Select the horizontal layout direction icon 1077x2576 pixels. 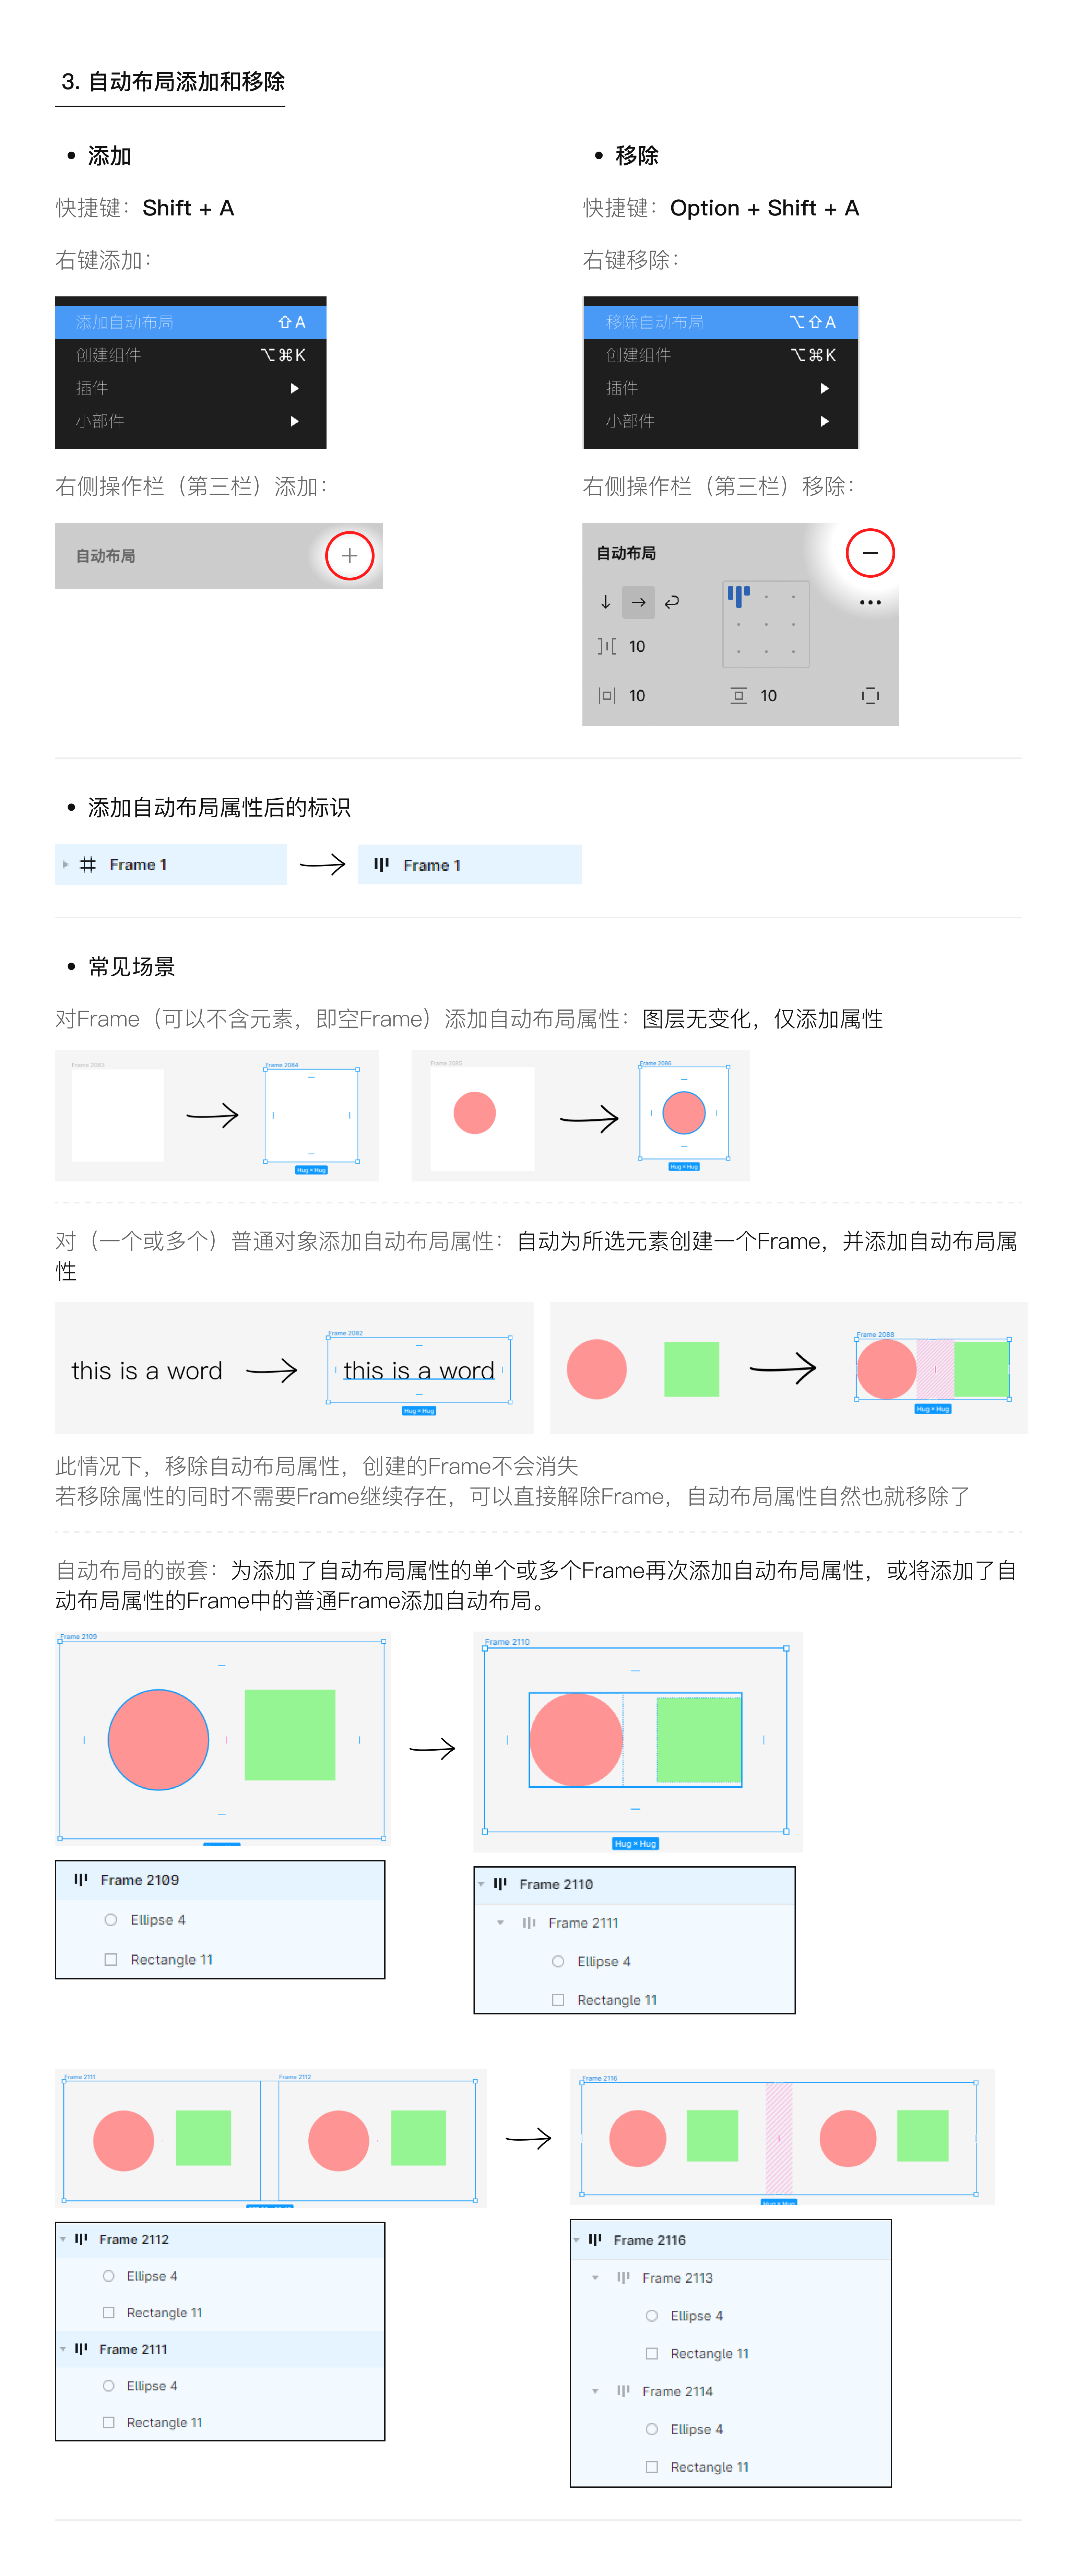[x=638, y=602]
